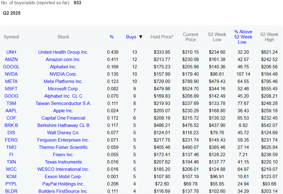Viewport: 283px width, 194px height.
Task: Open Capital One Financial link
Action: coord(63,118)
